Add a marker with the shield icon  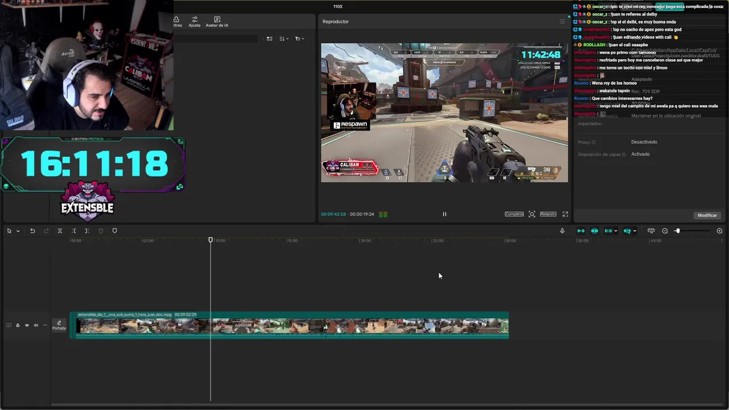point(114,231)
